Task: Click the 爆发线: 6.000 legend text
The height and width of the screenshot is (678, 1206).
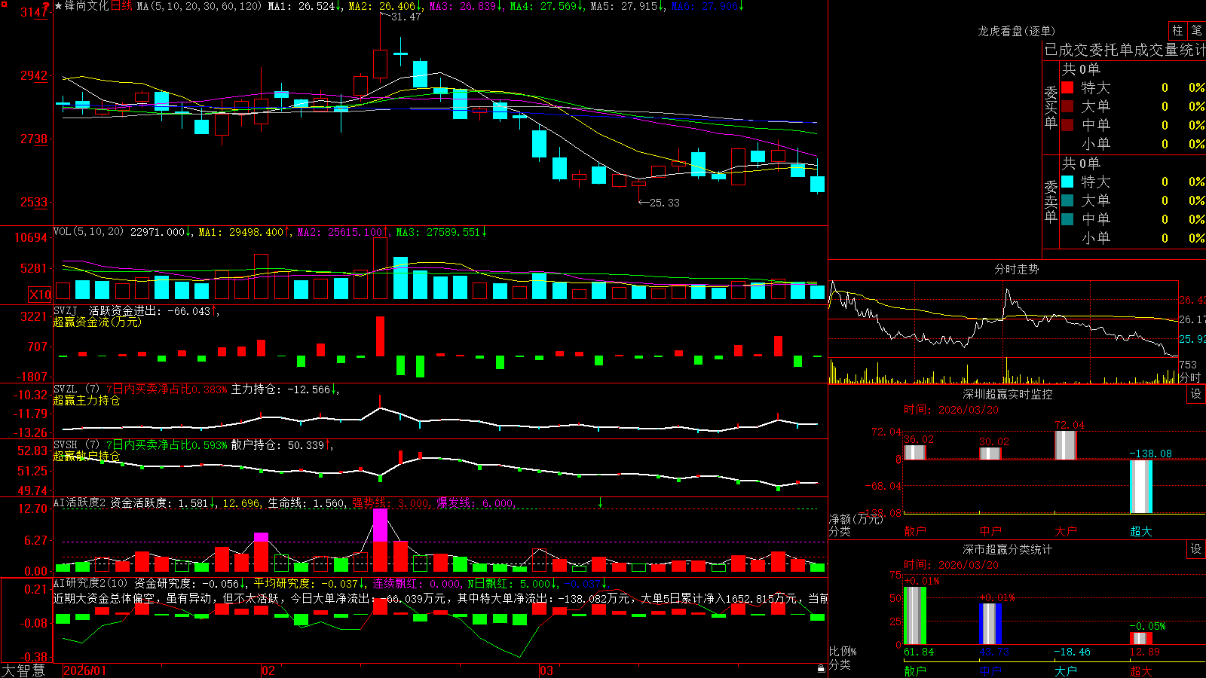Action: coord(476,503)
